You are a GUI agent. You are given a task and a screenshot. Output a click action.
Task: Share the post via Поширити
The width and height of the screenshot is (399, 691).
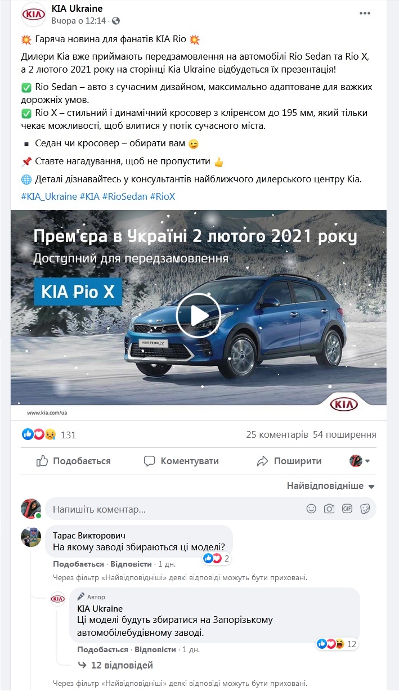(x=289, y=461)
